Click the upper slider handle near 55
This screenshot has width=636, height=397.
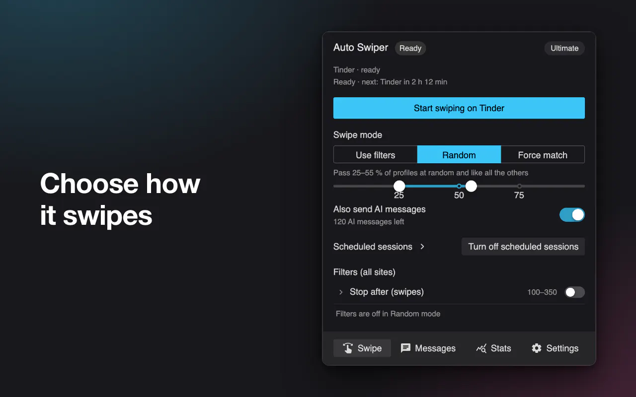pyautogui.click(x=471, y=186)
